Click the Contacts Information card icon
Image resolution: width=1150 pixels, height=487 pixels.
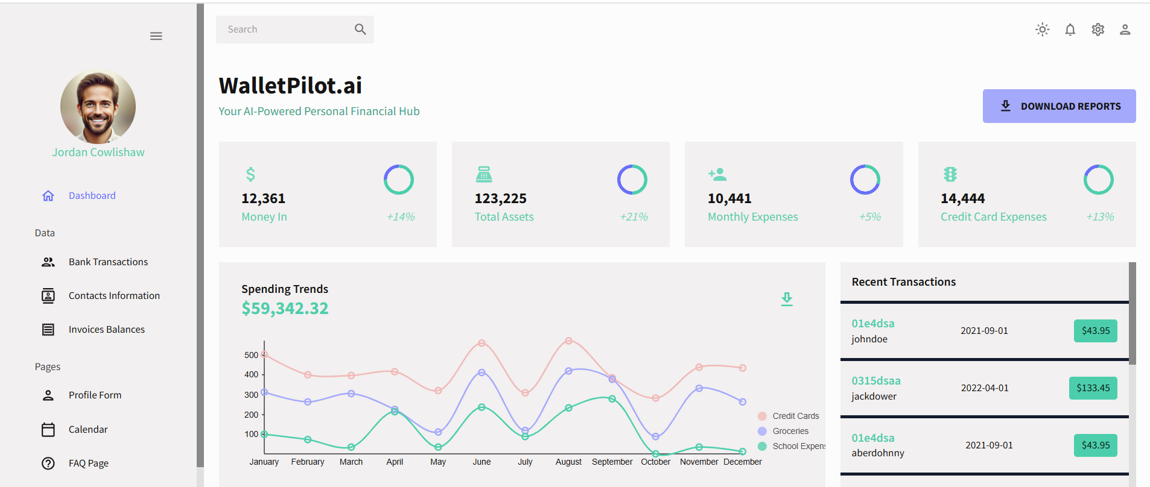click(48, 296)
